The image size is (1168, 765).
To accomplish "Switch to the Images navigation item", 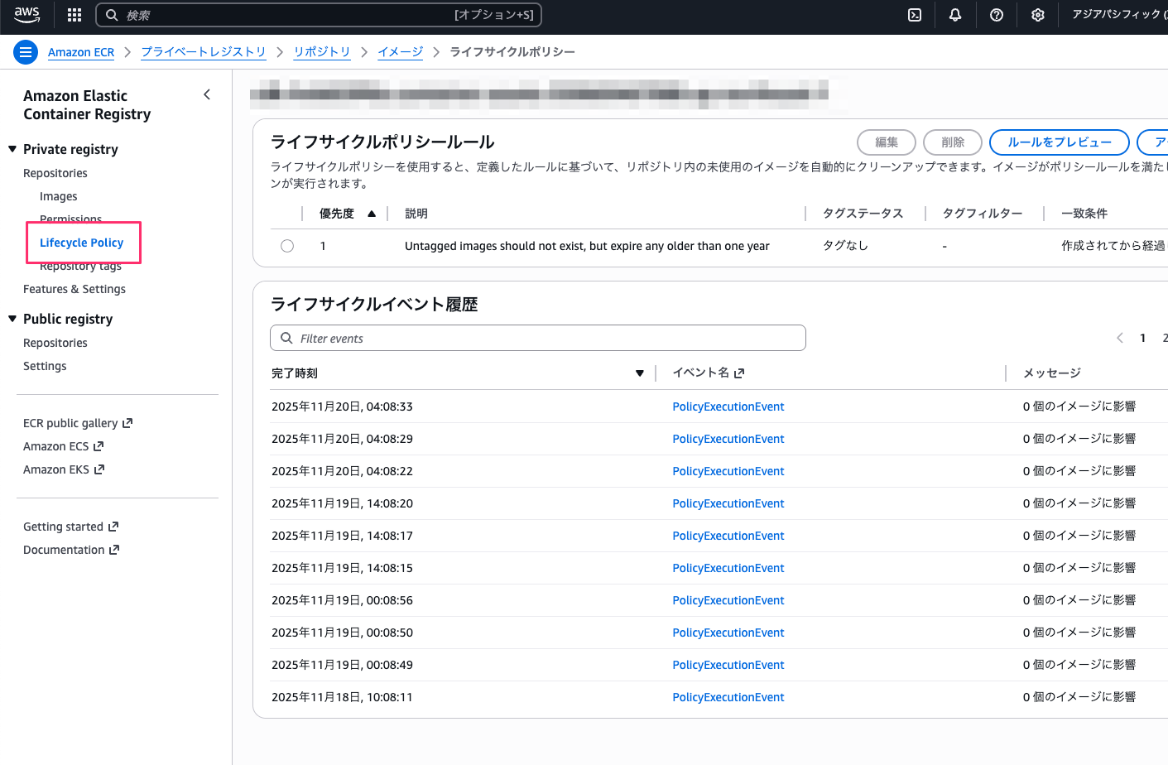I will pyautogui.click(x=58, y=195).
